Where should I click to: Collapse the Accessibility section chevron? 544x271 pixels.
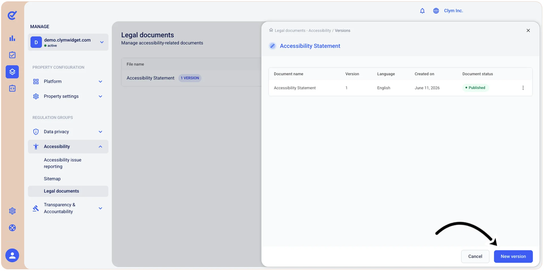pos(100,147)
